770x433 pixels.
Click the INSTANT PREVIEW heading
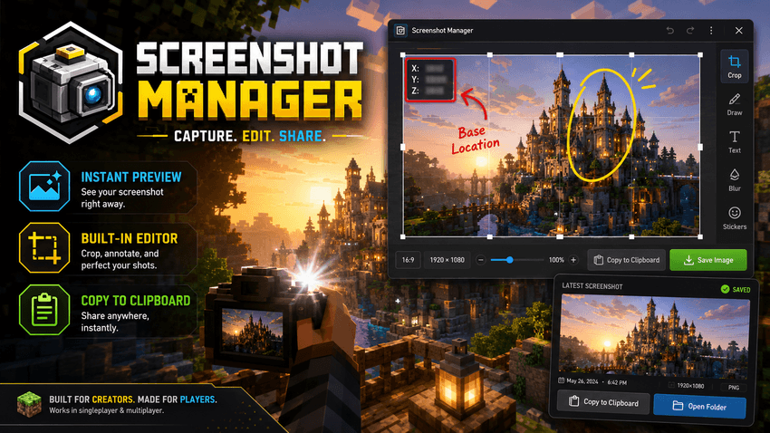coord(131,178)
